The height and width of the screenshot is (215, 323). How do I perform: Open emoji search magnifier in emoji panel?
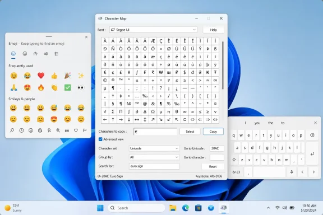coord(12,130)
